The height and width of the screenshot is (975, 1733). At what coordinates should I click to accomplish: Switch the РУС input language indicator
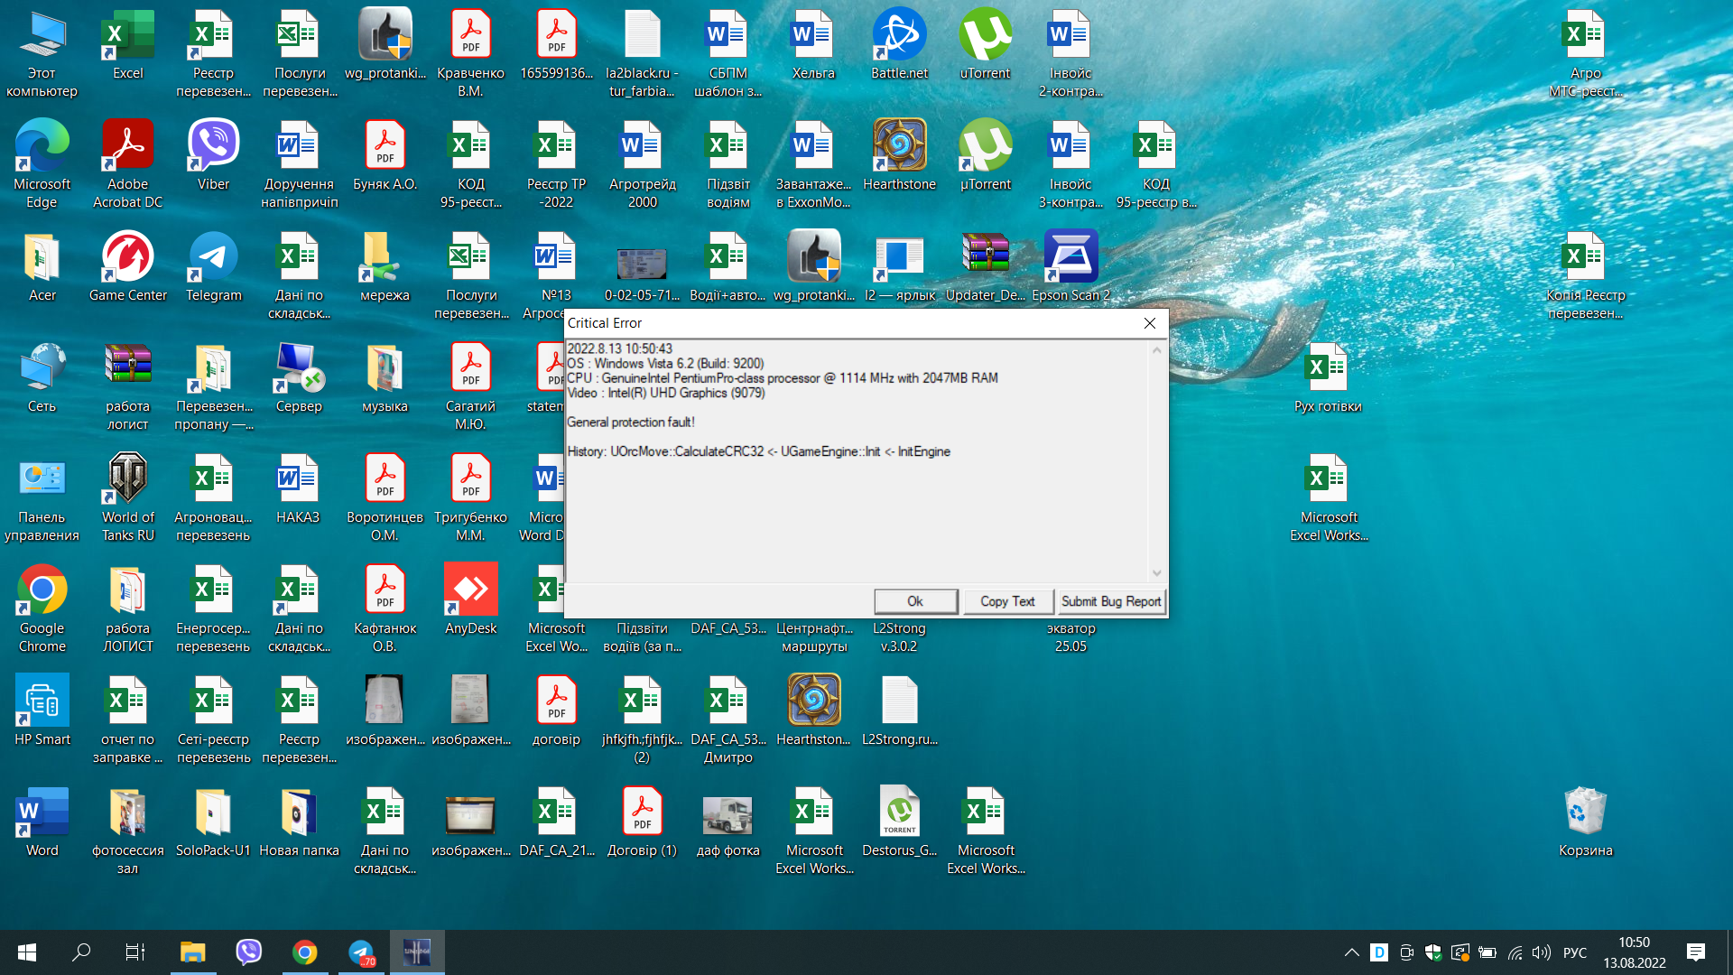[1574, 952]
